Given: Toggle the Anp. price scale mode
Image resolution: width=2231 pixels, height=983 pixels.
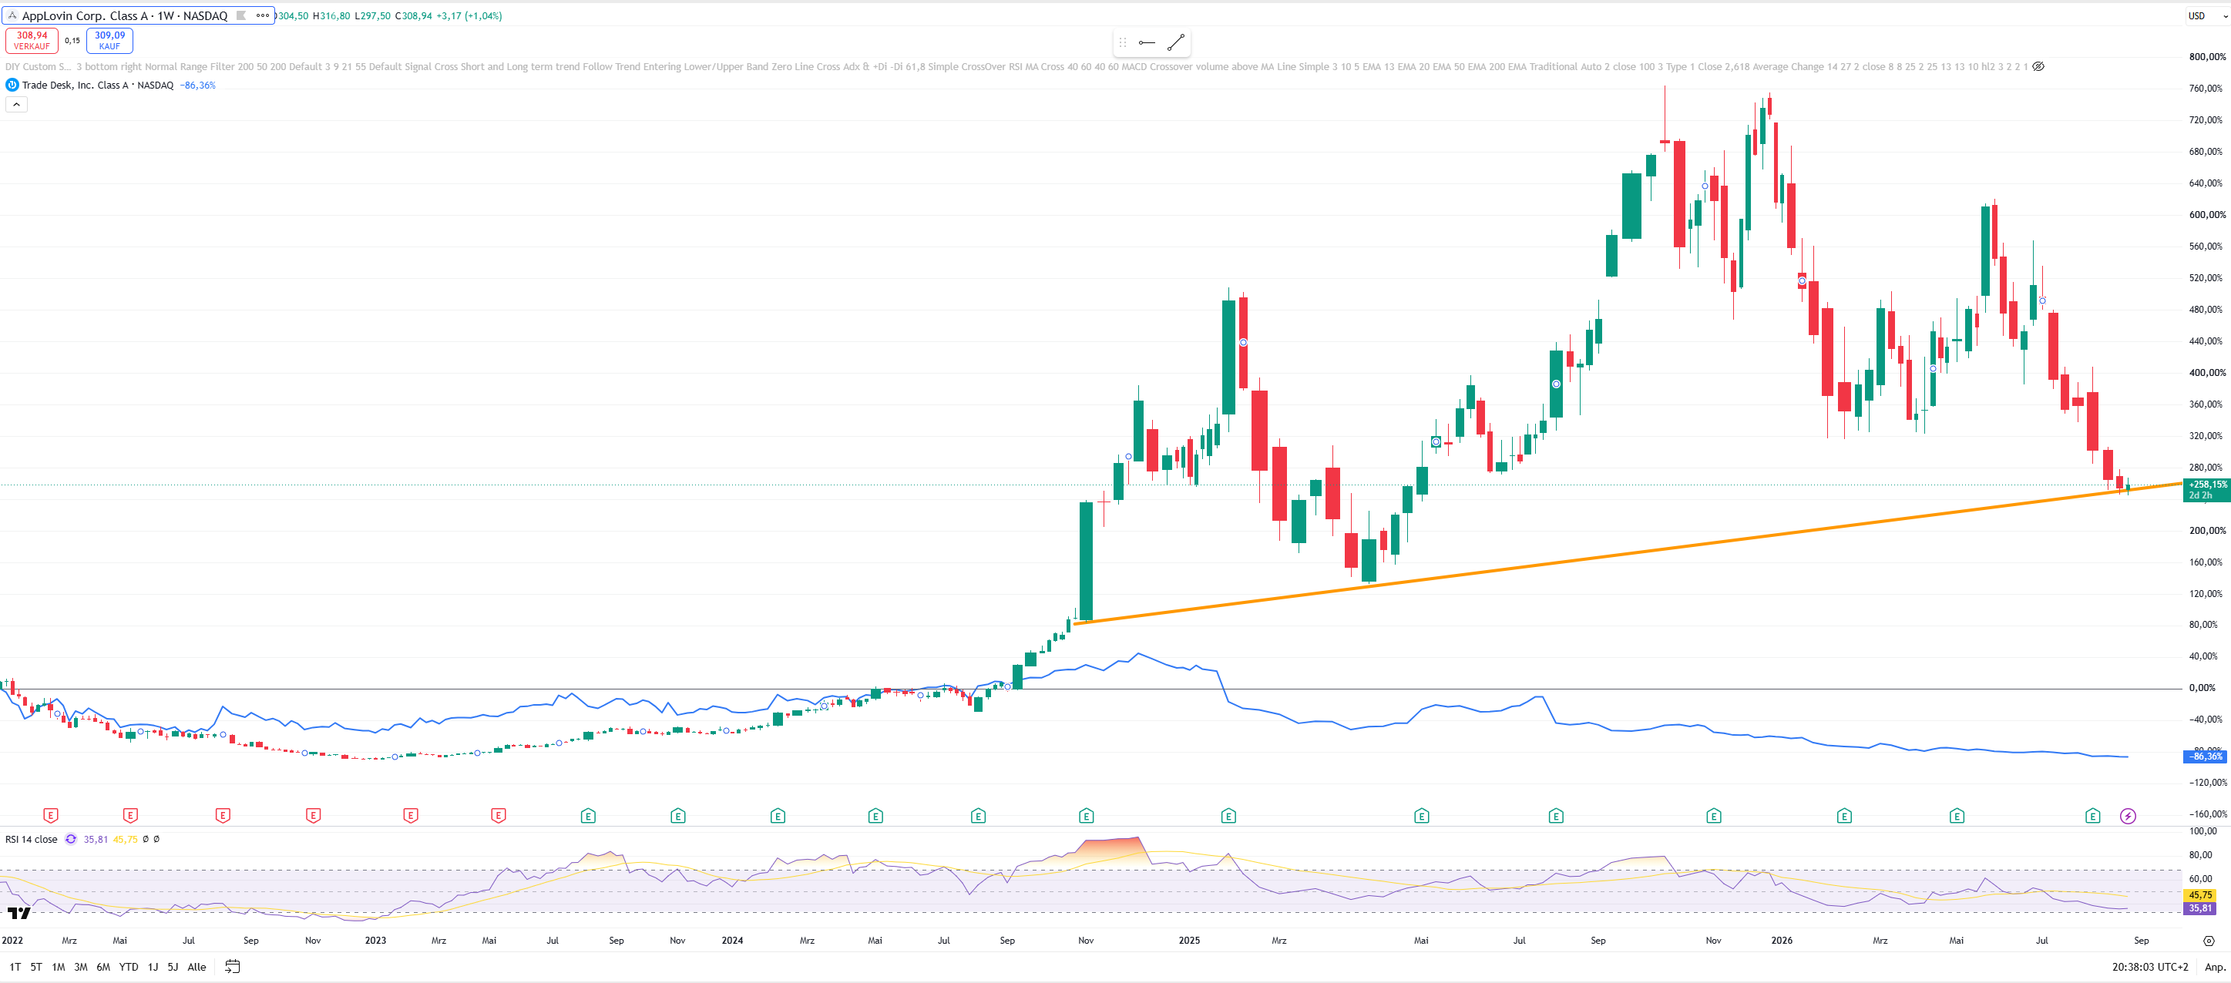Looking at the screenshot, I should click(x=2215, y=967).
